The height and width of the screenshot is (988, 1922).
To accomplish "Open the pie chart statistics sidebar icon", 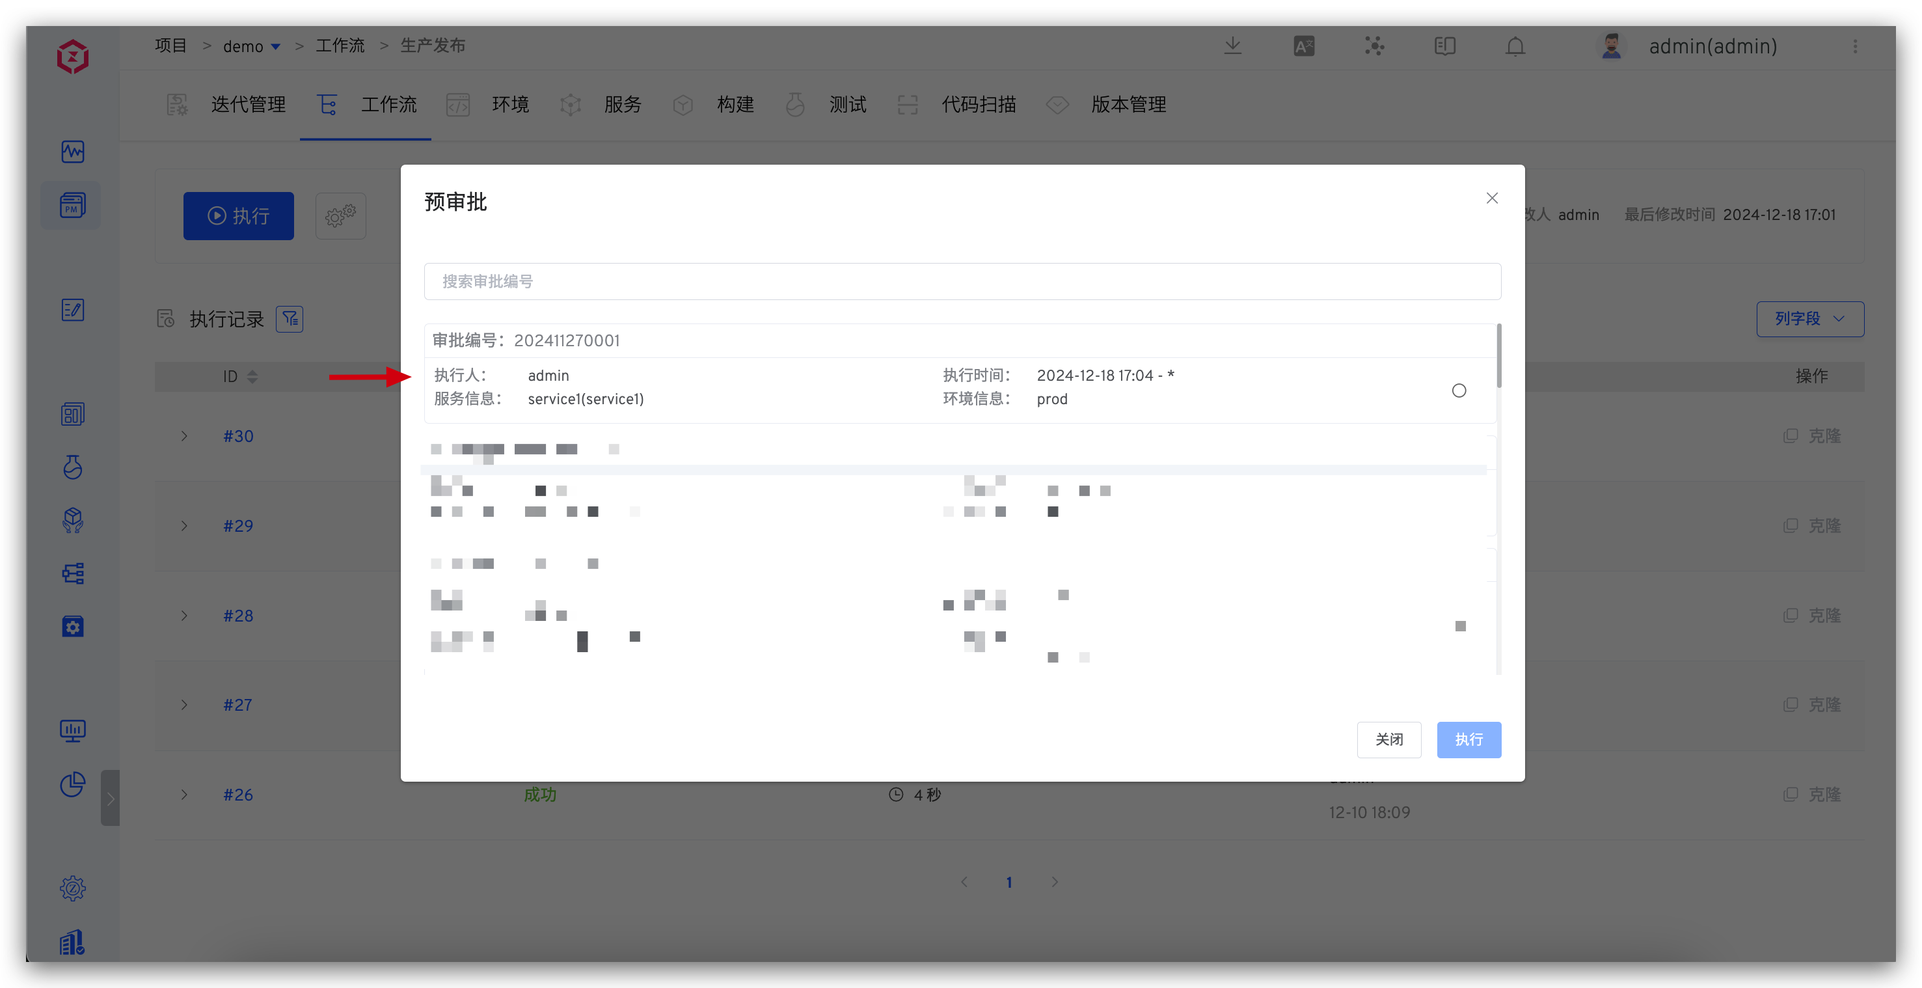I will pyautogui.click(x=72, y=784).
